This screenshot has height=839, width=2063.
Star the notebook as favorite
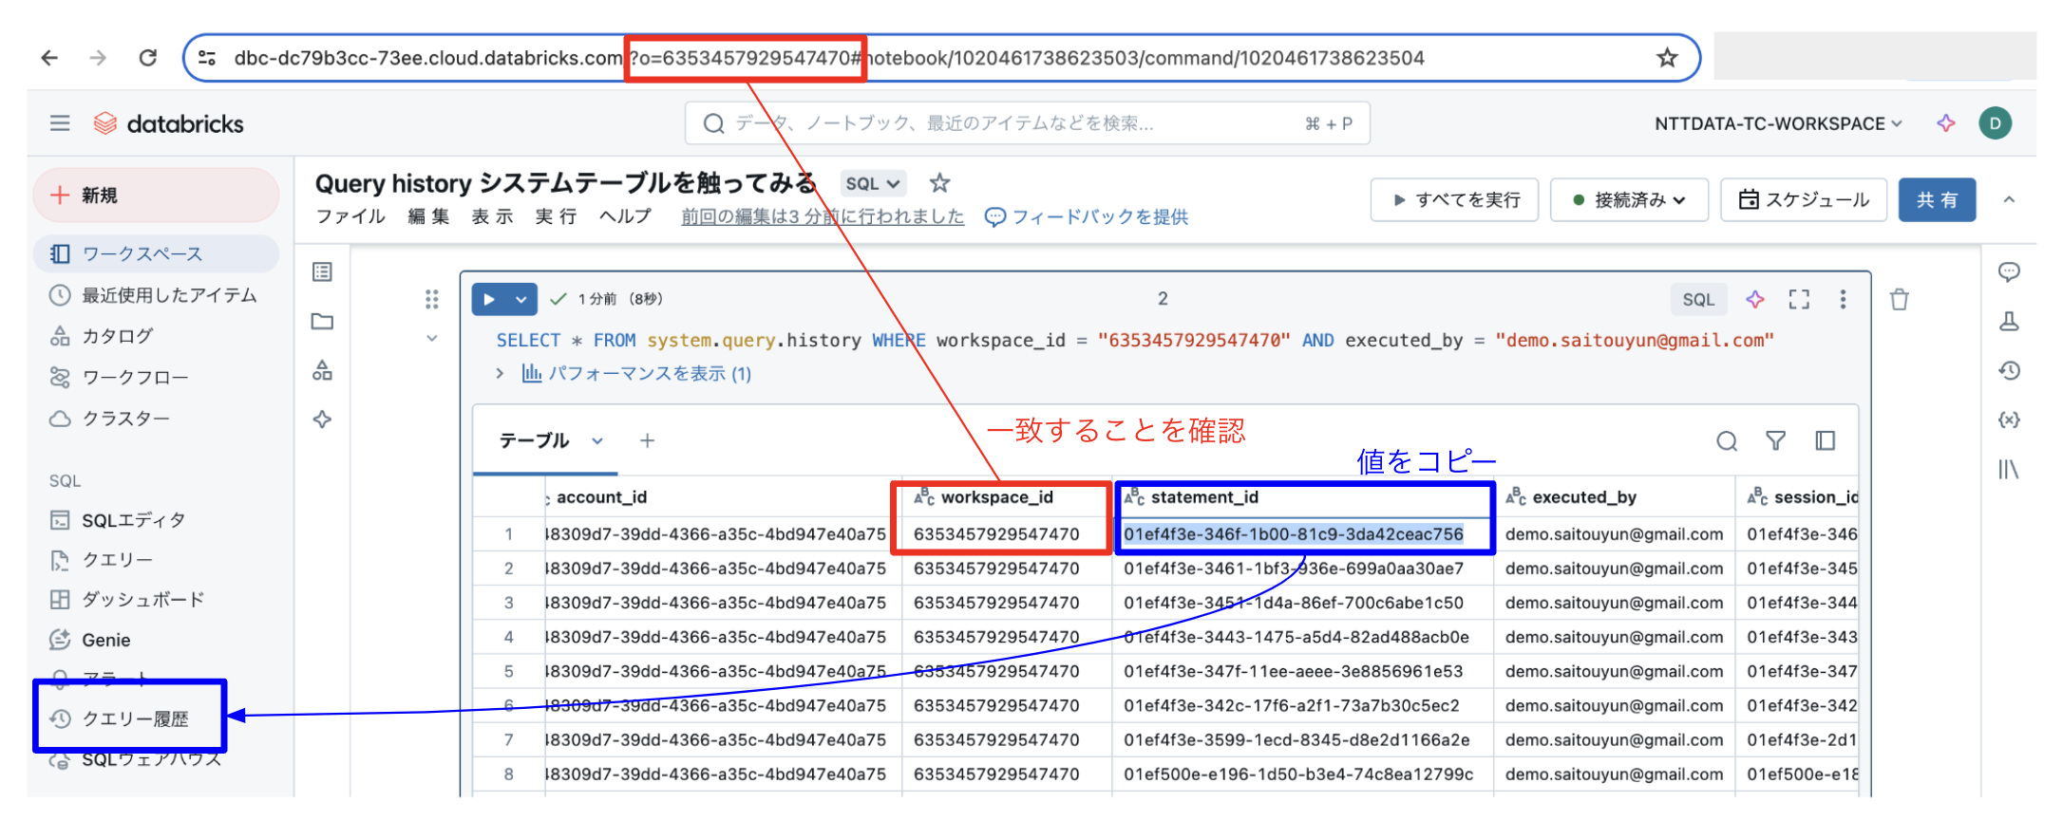pyautogui.click(x=939, y=183)
